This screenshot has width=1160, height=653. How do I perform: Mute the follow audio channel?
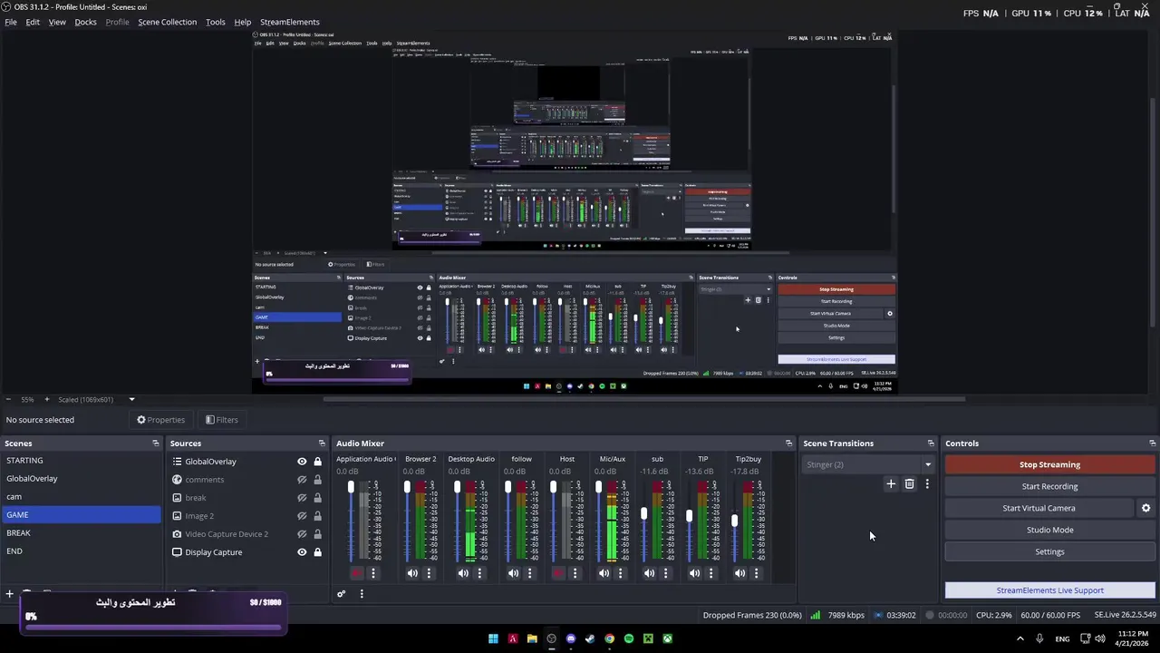click(x=513, y=573)
